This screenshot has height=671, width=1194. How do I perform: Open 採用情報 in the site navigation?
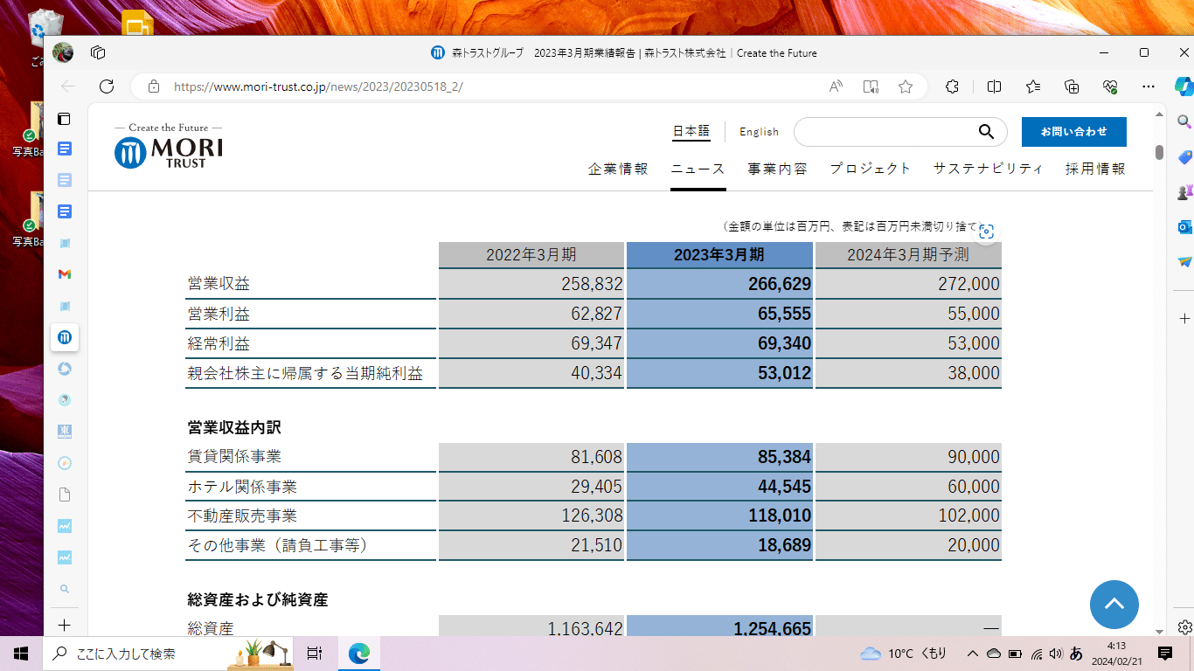pos(1095,169)
